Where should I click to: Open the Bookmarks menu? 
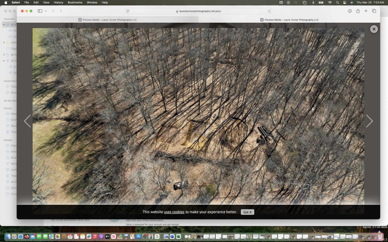(x=75, y=2)
